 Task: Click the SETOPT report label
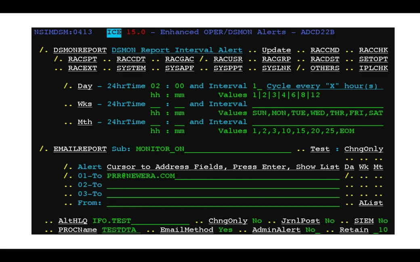(x=374, y=59)
